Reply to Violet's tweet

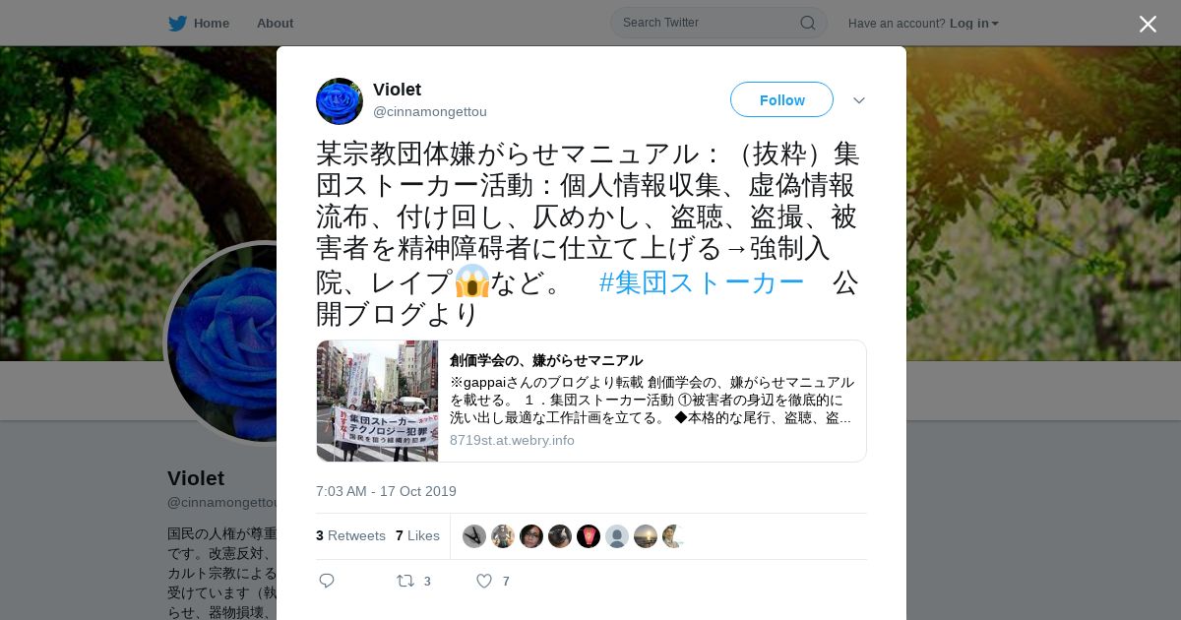pyautogui.click(x=327, y=581)
